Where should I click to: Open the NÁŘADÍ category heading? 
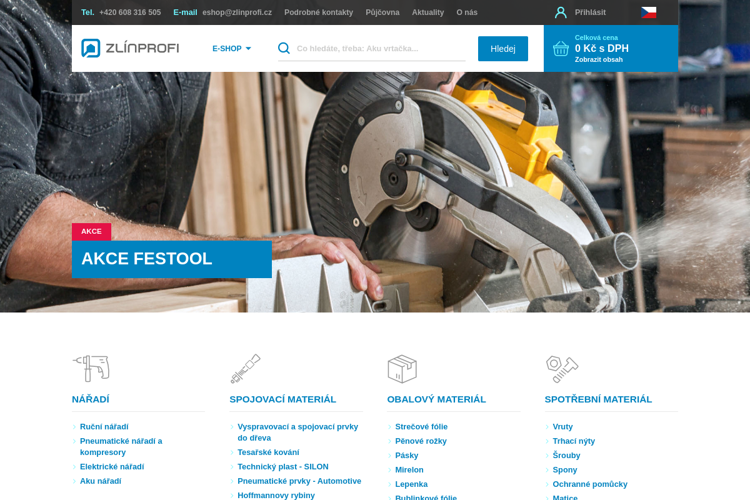(91, 399)
